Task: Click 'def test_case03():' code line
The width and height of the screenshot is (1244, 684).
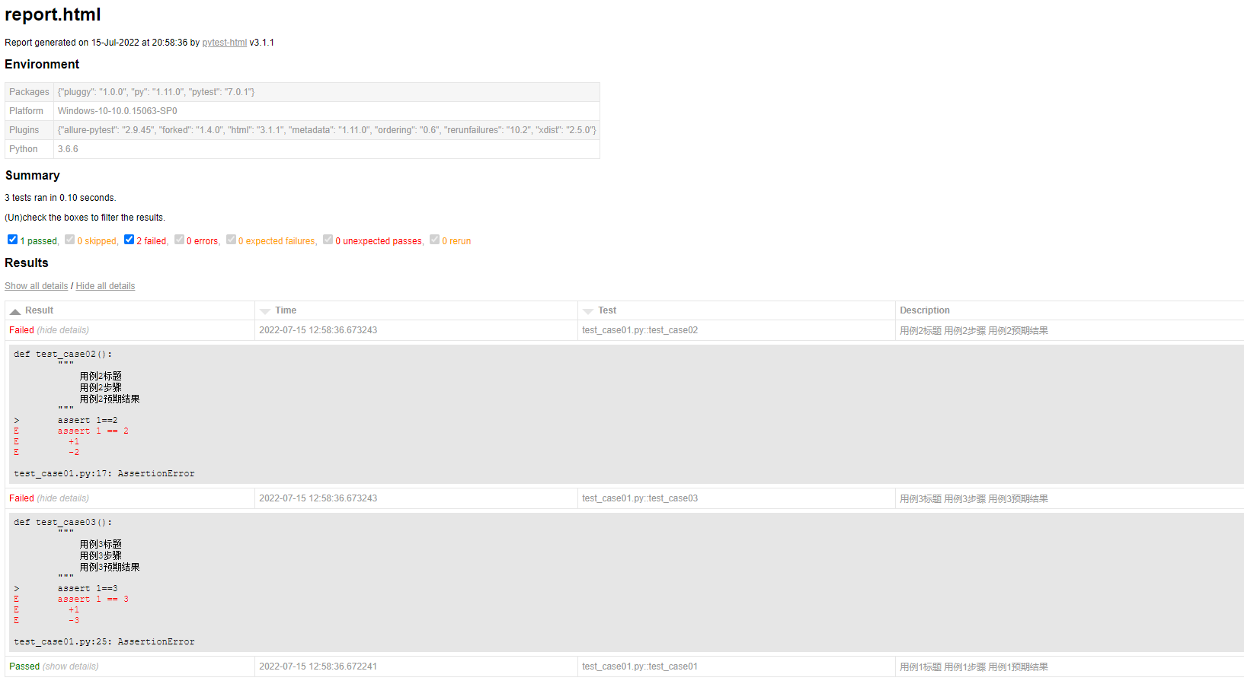Action: click(x=62, y=522)
